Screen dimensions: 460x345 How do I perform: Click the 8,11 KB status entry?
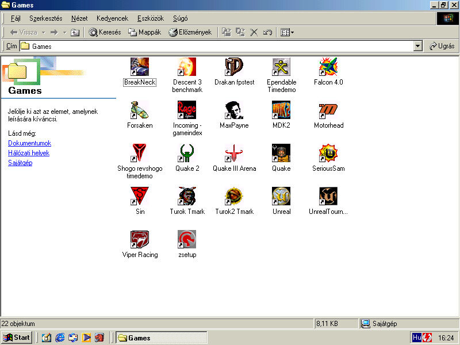pos(327,324)
